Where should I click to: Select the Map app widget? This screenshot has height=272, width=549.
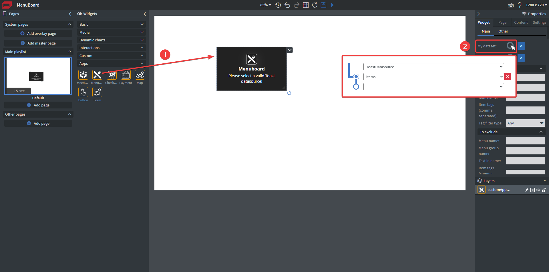[140, 75]
